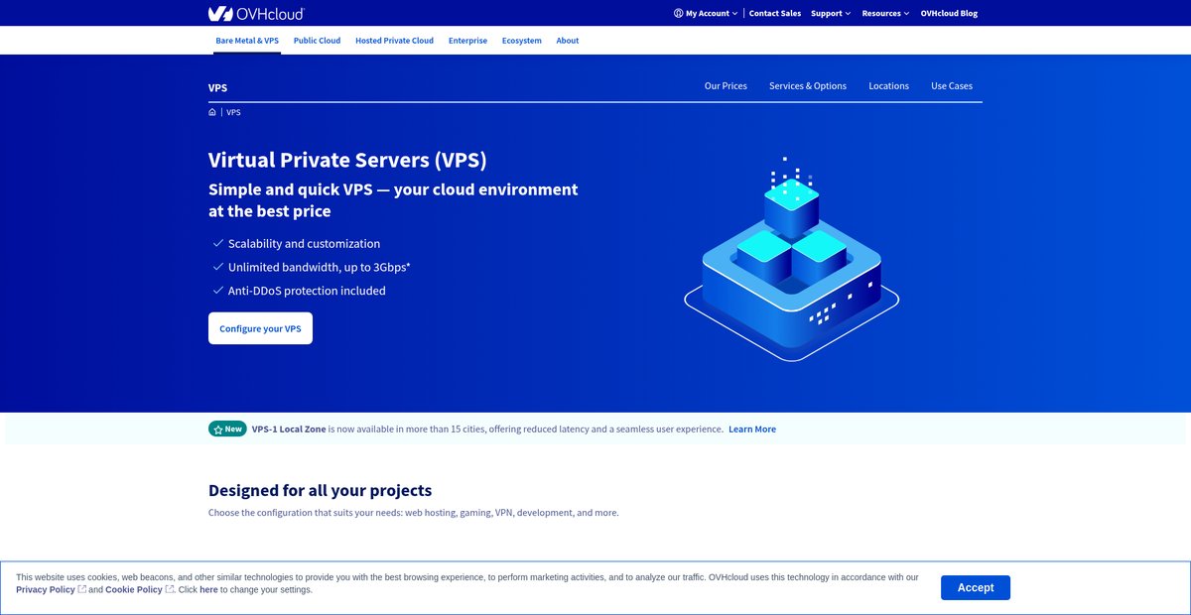Click the VPS breadcrumb text
Image resolution: width=1191 pixels, height=615 pixels.
pos(233,112)
